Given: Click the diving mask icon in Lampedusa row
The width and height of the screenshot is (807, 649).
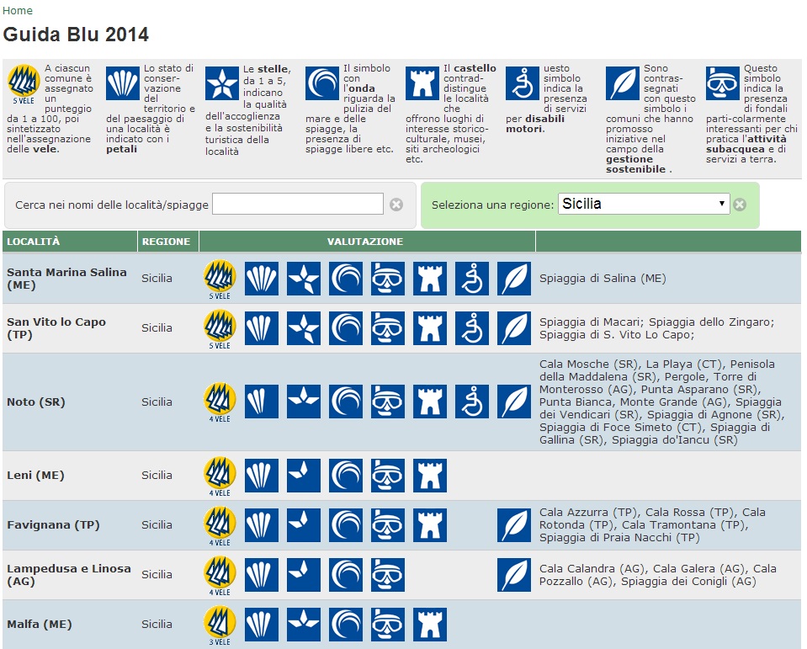Looking at the screenshot, I should click(x=387, y=575).
